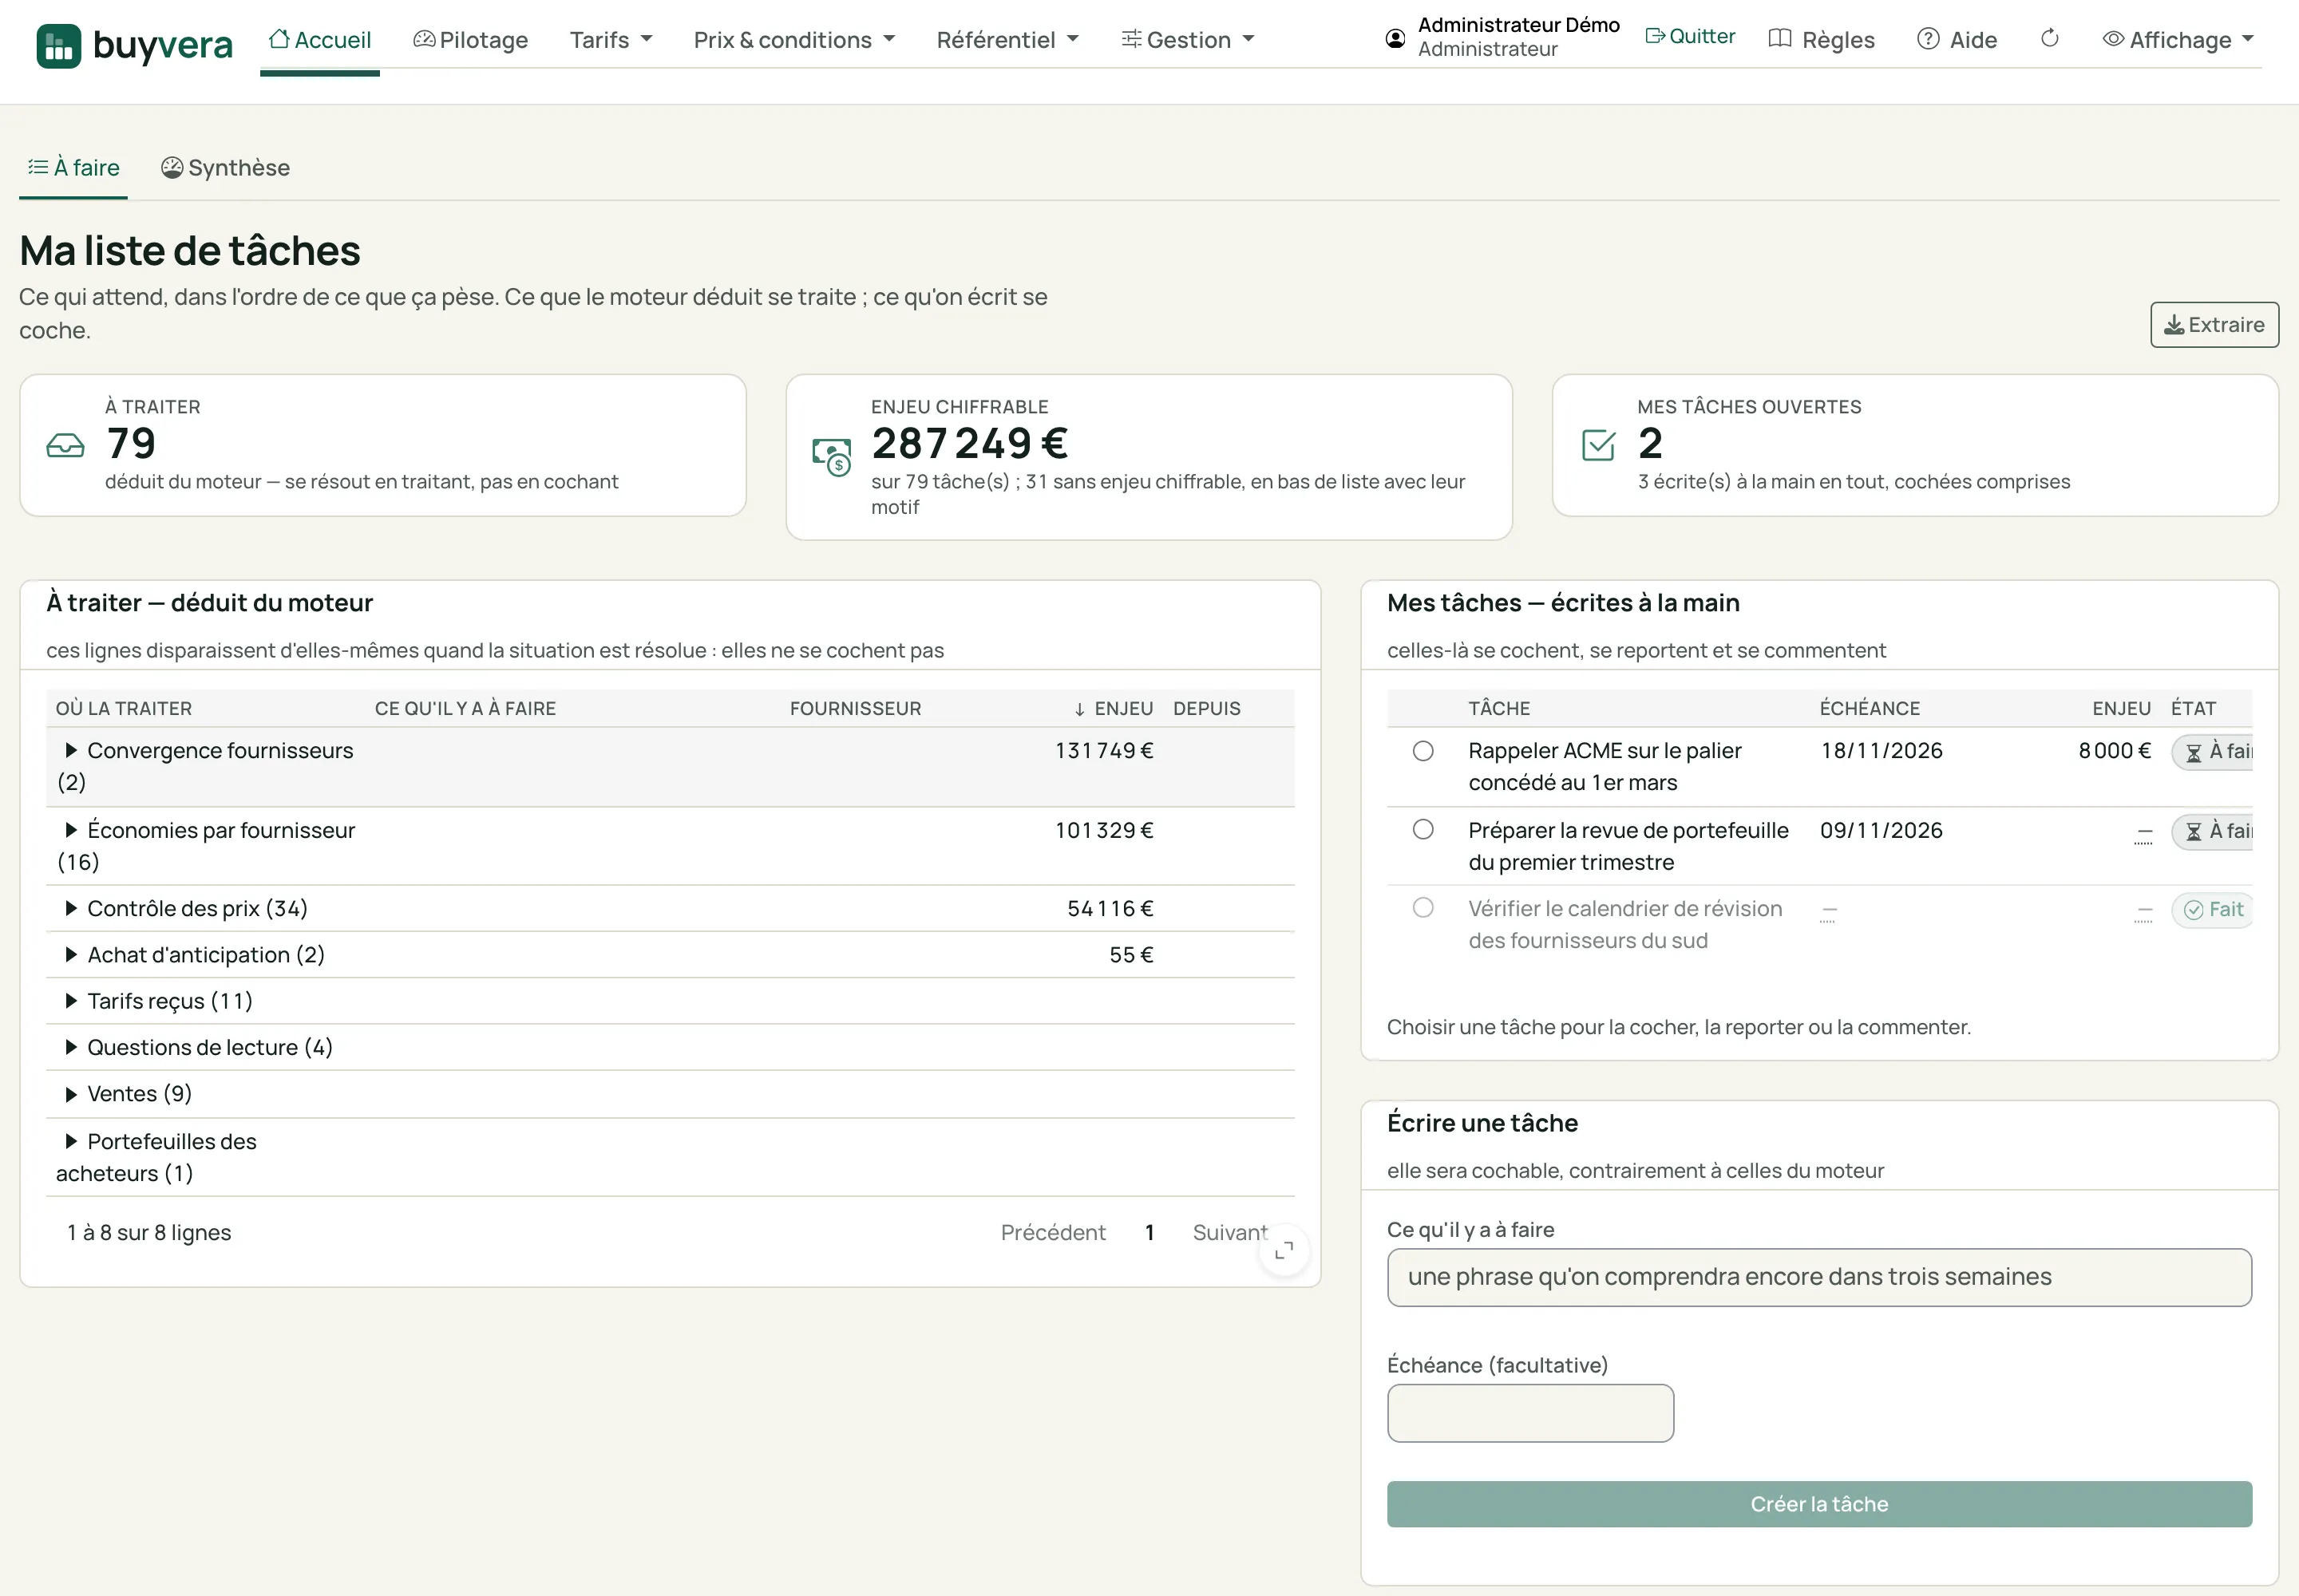This screenshot has height=1596, width=2299.
Task: Click Précédent in table pagination
Action: pyautogui.click(x=1052, y=1233)
